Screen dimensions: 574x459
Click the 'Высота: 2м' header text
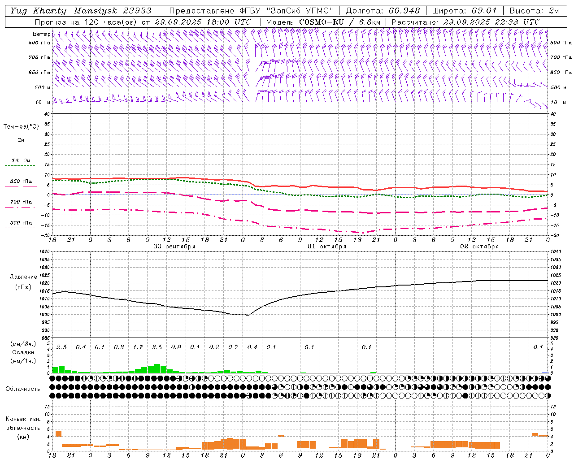coord(534,11)
